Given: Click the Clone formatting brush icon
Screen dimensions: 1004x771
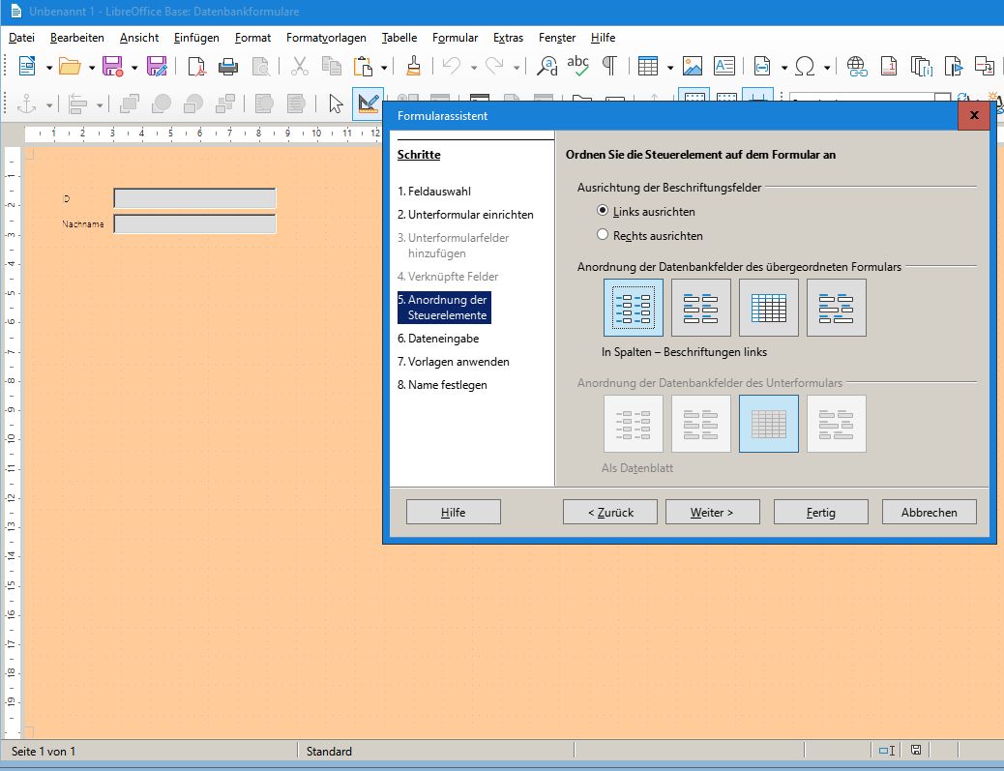Looking at the screenshot, I should [414, 66].
